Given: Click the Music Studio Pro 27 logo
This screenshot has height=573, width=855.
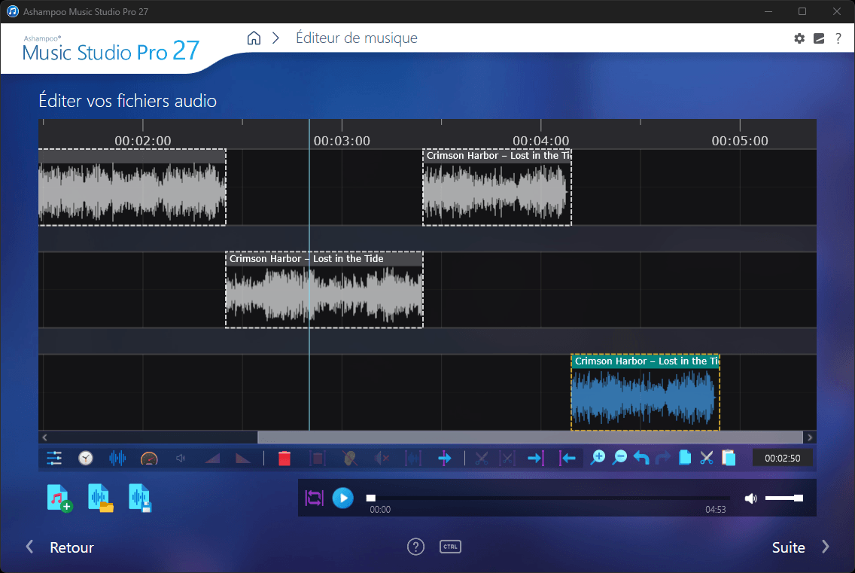Looking at the screenshot, I should coord(111,49).
